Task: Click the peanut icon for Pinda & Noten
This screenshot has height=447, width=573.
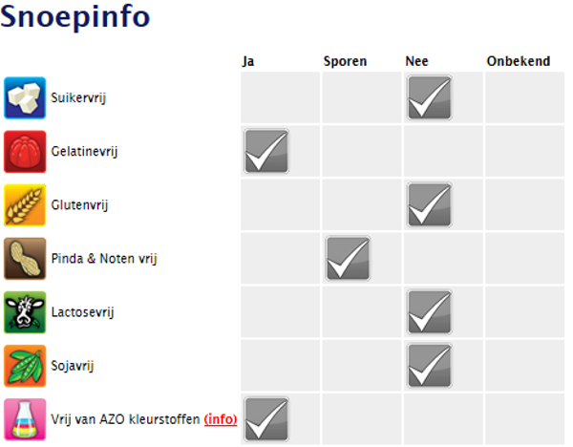Action: pyautogui.click(x=25, y=258)
